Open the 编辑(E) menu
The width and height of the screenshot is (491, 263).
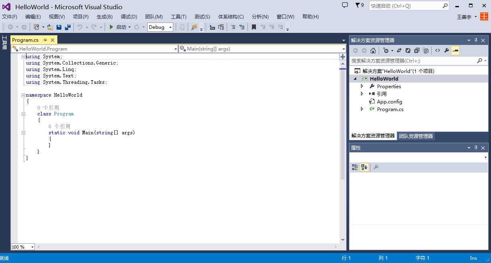click(x=33, y=16)
